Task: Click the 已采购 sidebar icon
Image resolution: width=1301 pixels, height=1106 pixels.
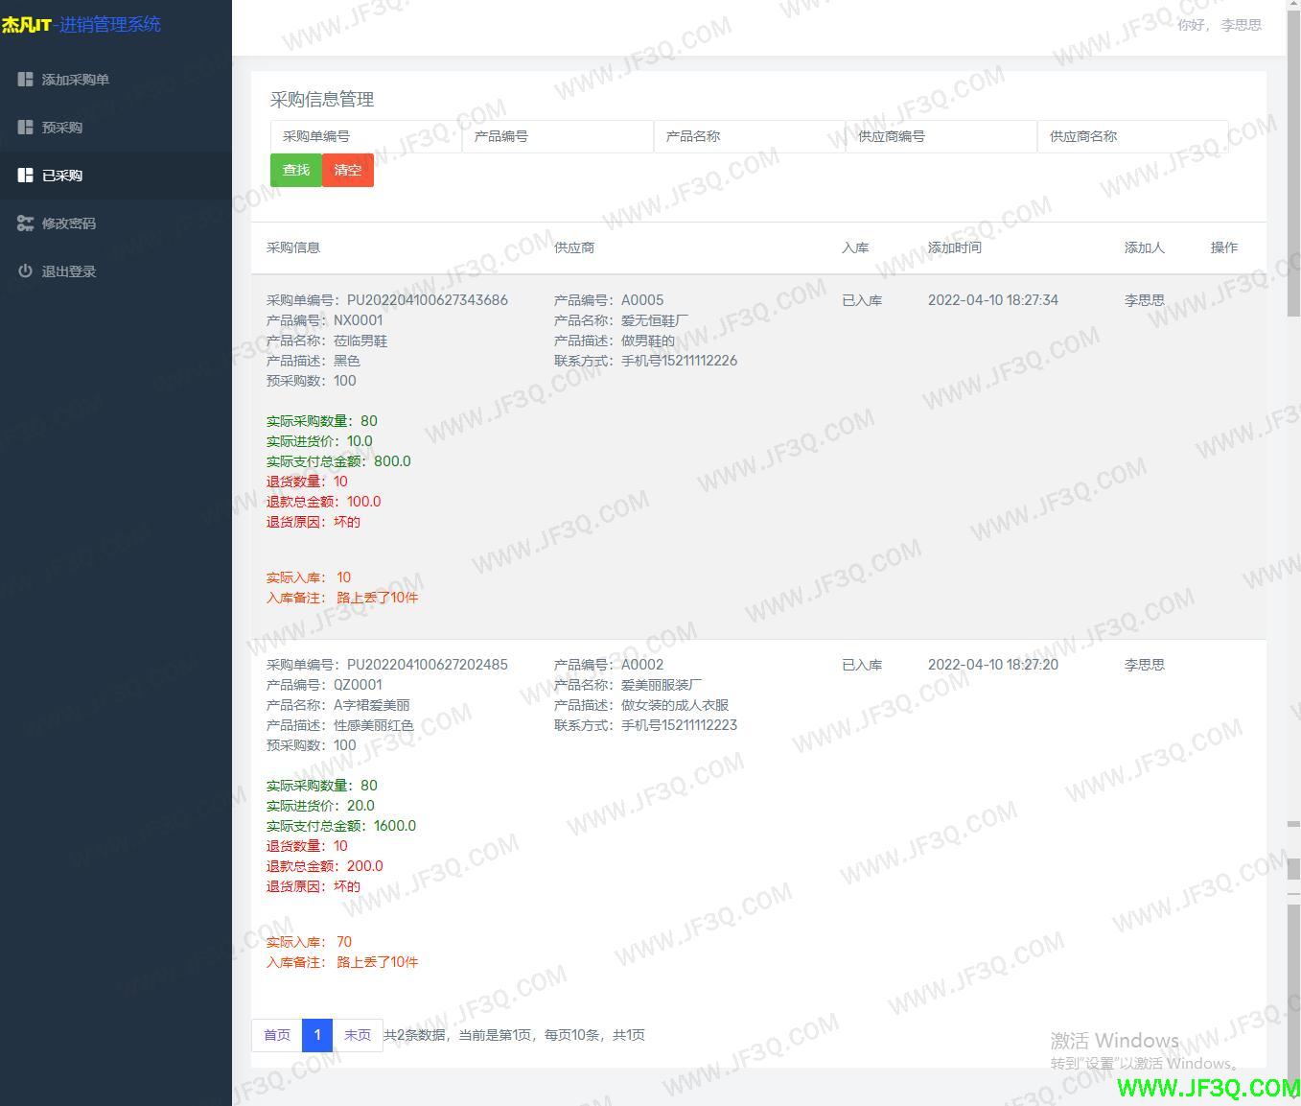Action: click(x=26, y=176)
